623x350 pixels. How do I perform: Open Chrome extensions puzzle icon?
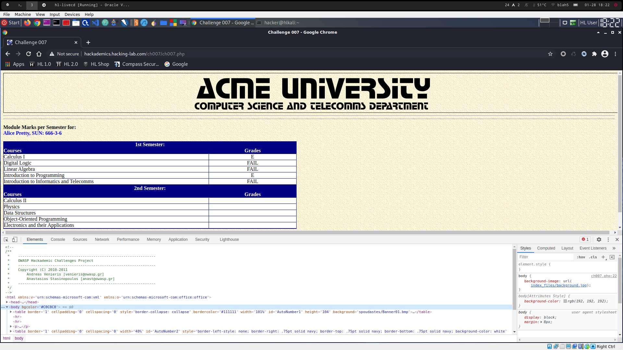[594, 54]
